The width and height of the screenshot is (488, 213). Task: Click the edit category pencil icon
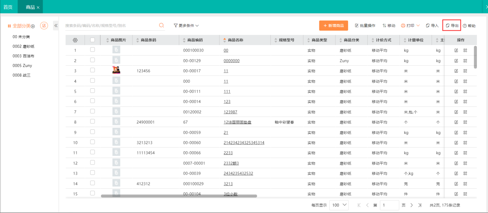point(44,26)
